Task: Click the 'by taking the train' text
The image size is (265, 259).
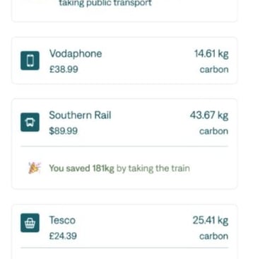Action: (153, 168)
